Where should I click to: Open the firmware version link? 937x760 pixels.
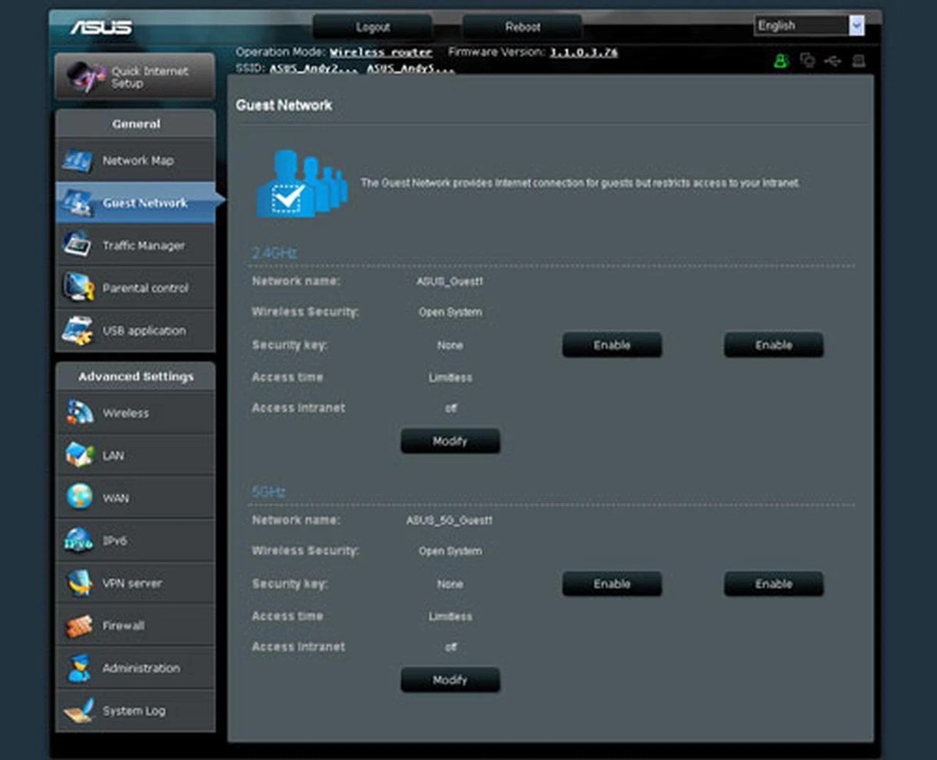[x=583, y=52]
